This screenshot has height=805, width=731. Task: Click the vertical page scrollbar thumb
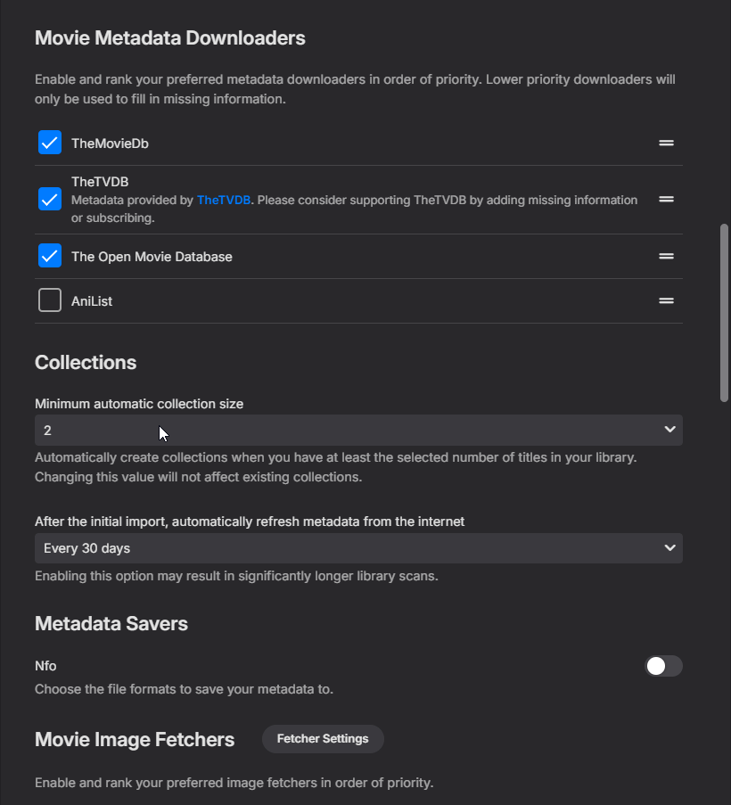(x=725, y=312)
